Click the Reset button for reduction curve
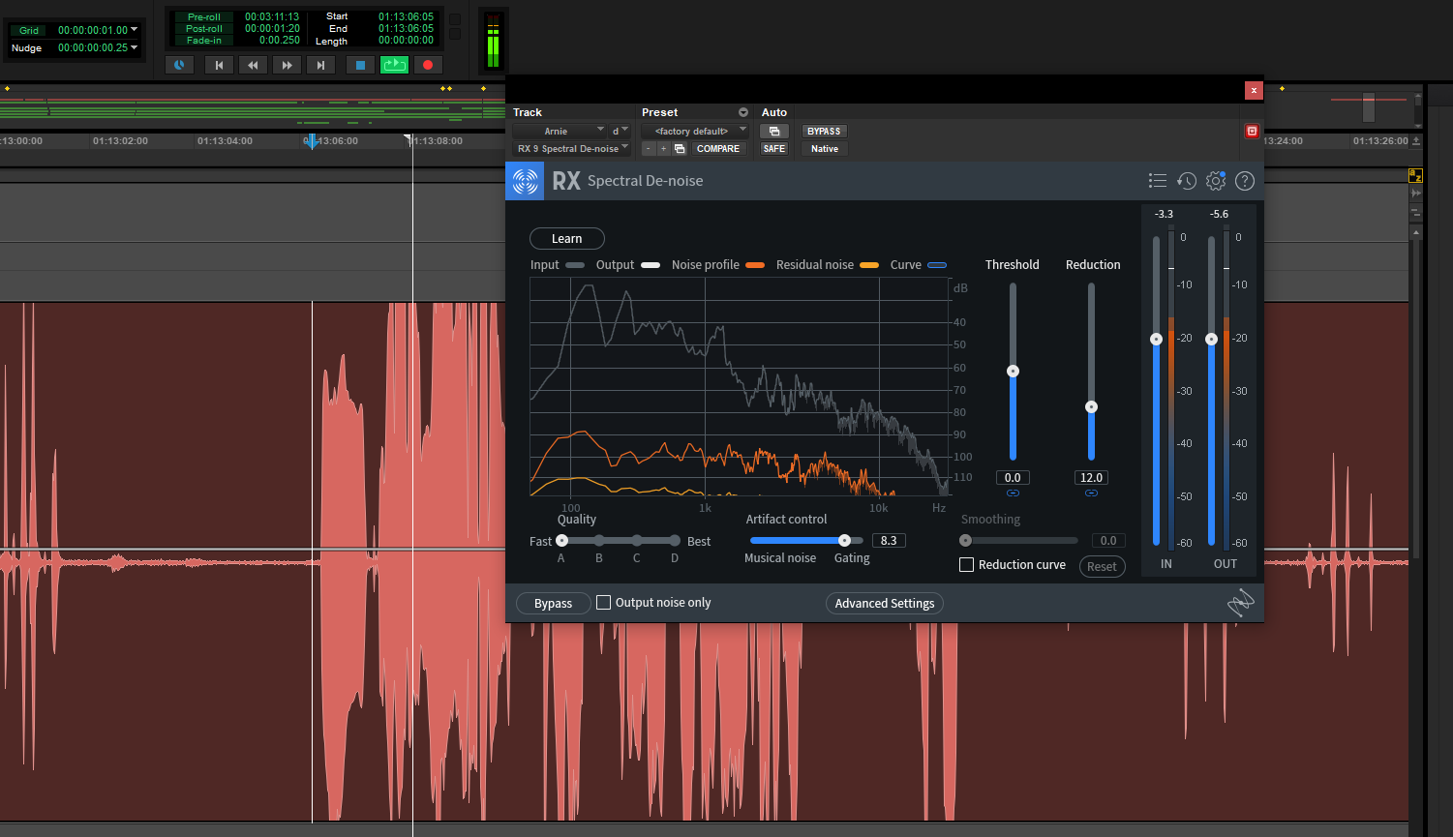 point(1102,567)
